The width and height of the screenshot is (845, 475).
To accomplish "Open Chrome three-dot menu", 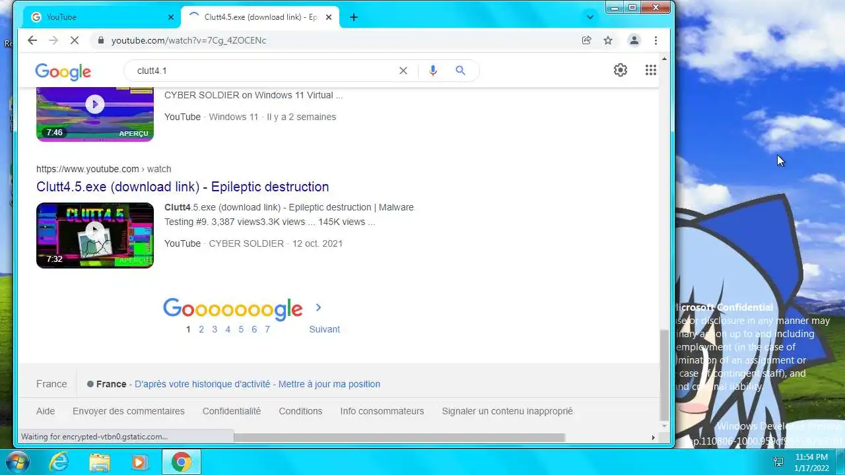I will coord(656,40).
